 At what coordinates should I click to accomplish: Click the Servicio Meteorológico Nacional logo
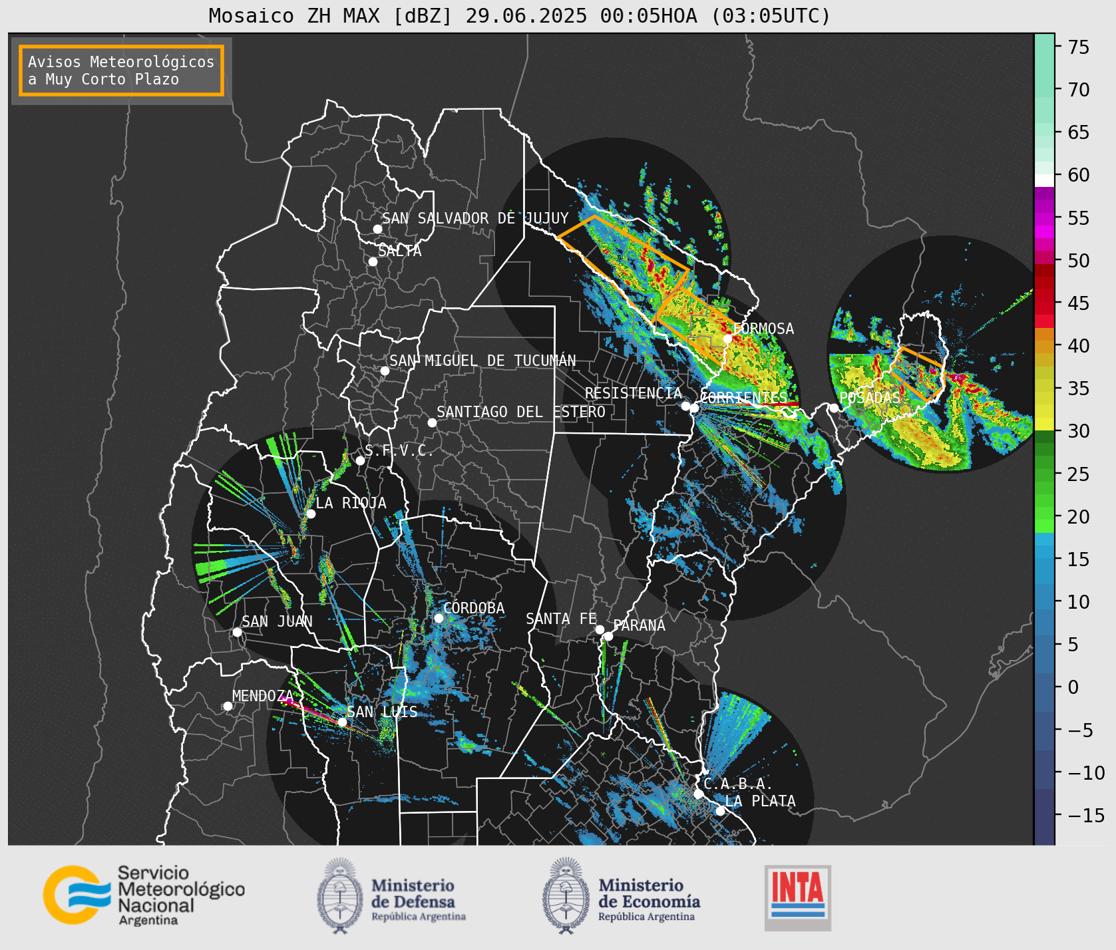click(144, 895)
